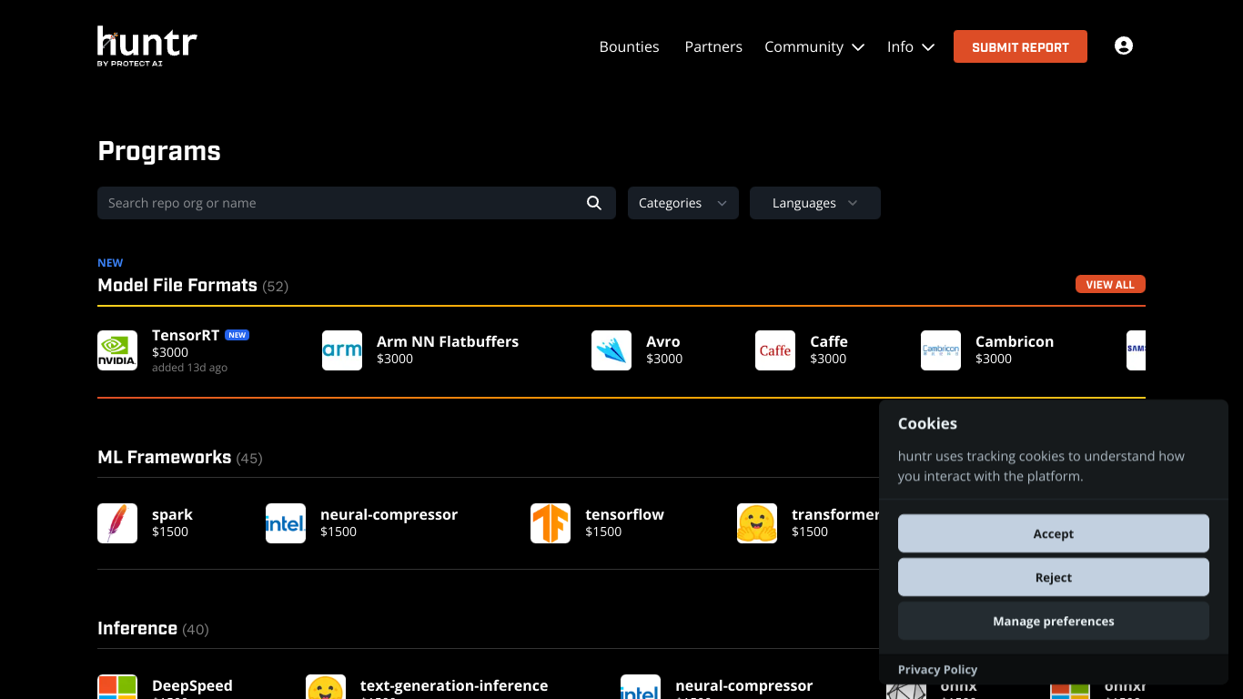Open the Cambricon program

1015,341
